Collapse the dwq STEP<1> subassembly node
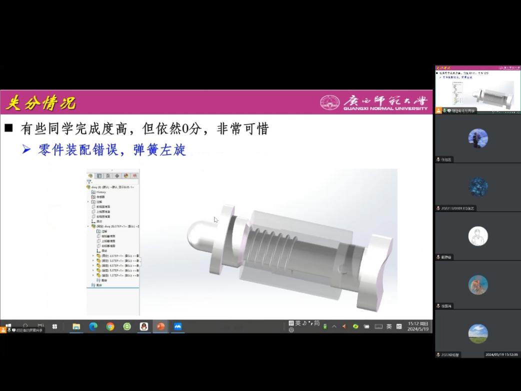The width and height of the screenshot is (521, 391). pyautogui.click(x=88, y=226)
